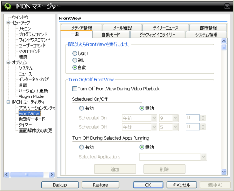Select 速度 in the tree
The height and width of the screenshot is (191, 234).
click(23, 57)
